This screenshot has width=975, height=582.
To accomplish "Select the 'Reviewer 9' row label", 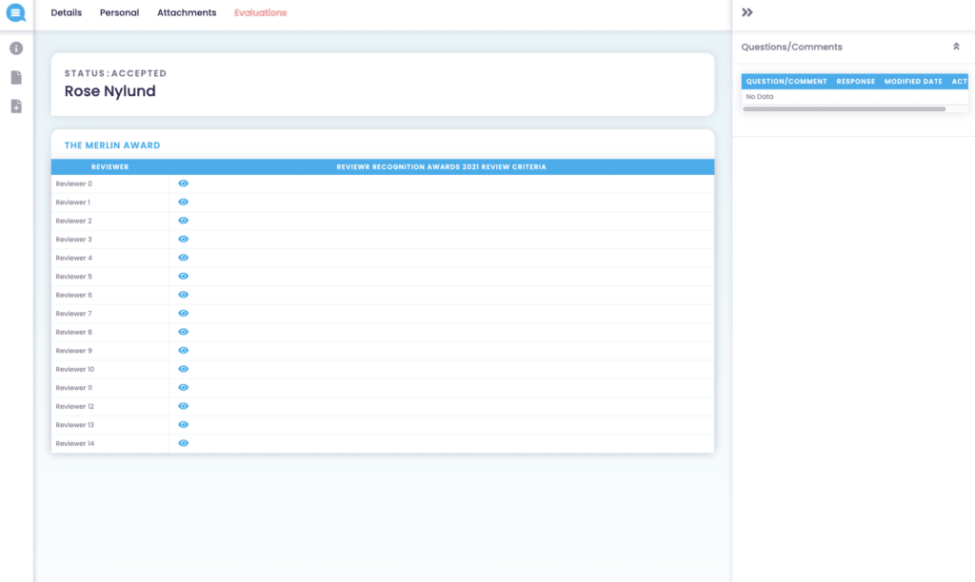I will click(x=74, y=351).
